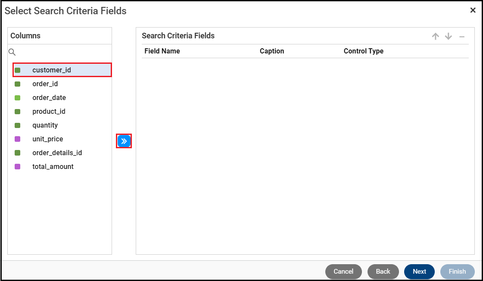Screen dimensions: 483x281
Task: Go Back to the previous step
Action: [x=383, y=272]
